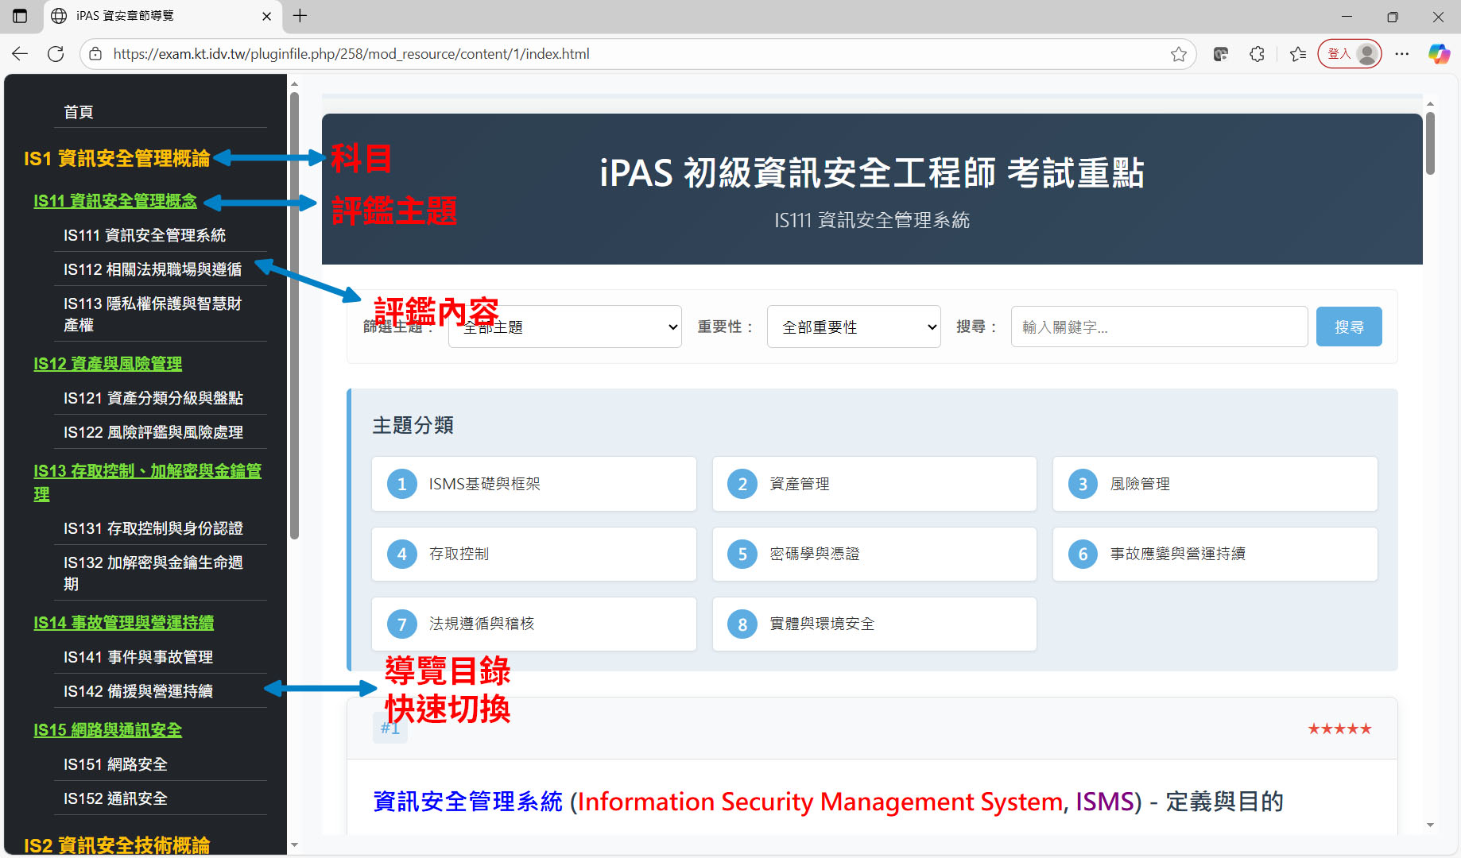Open the tab actions menu icon
The image size is (1461, 858).
coord(20,16)
